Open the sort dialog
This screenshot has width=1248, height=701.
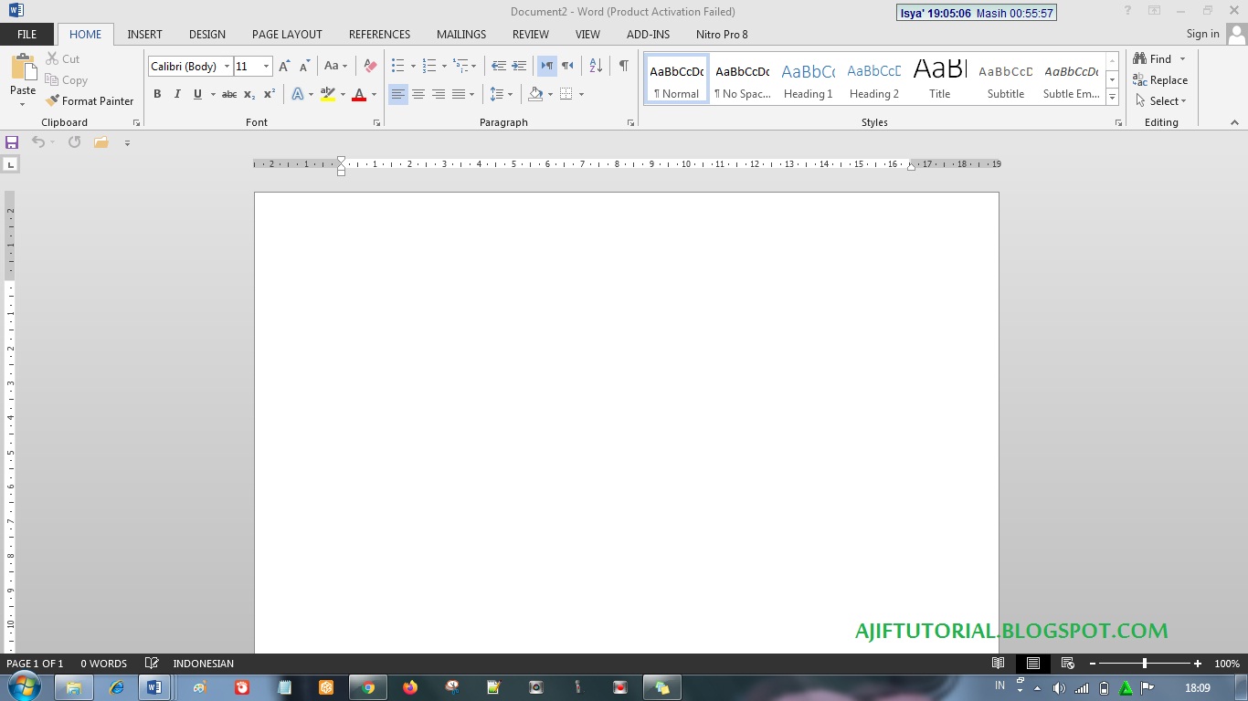coord(595,66)
